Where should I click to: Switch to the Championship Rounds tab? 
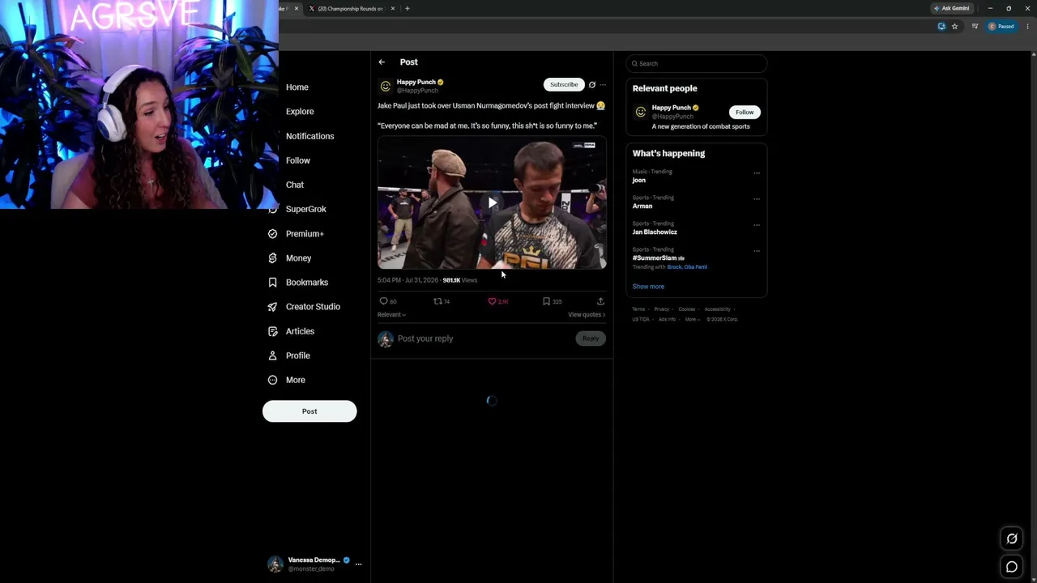349,8
